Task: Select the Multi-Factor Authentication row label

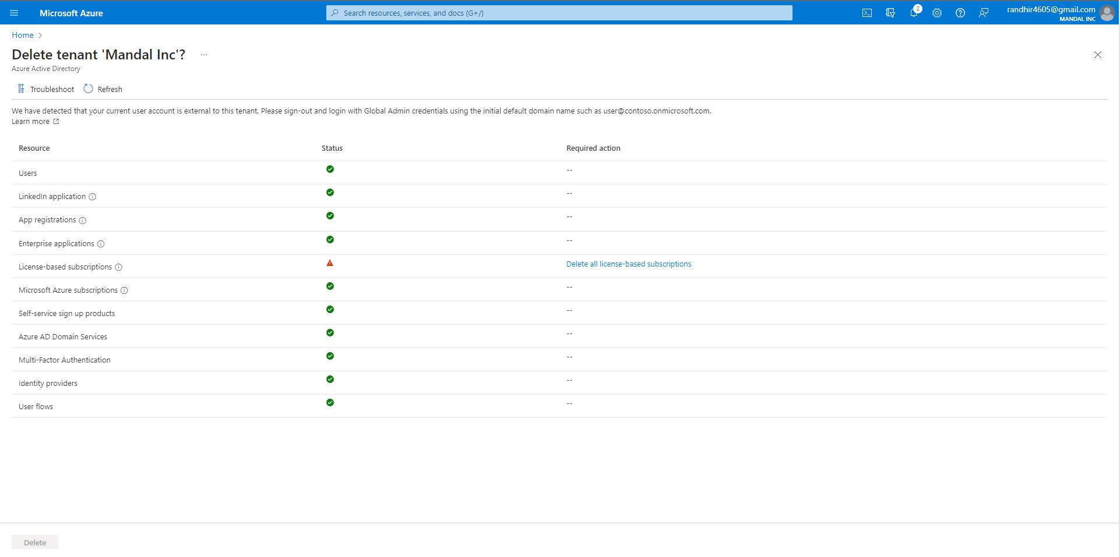Action: pyautogui.click(x=65, y=360)
